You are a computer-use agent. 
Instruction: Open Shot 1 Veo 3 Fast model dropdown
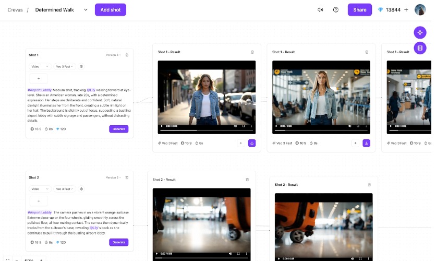[64, 66]
